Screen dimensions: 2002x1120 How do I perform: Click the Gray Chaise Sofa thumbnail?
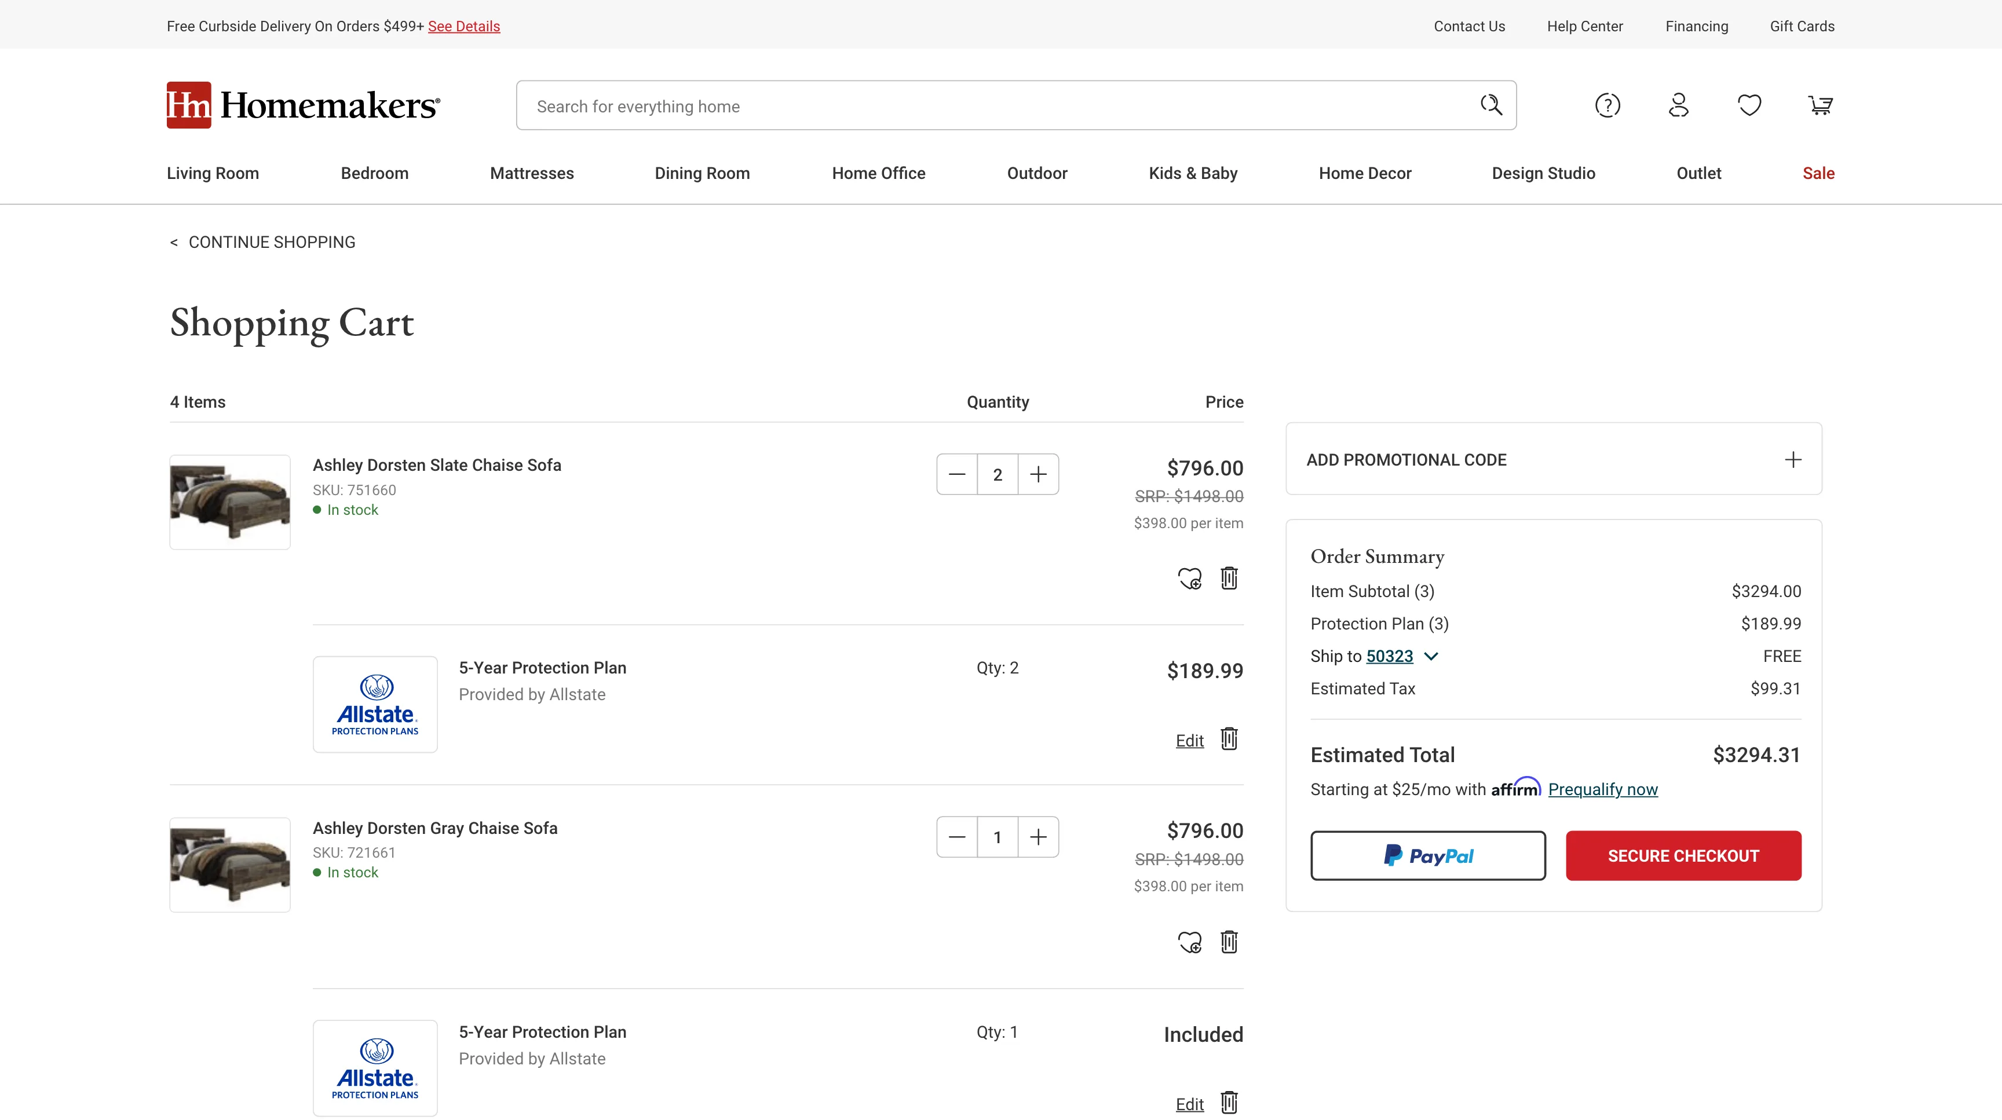[230, 865]
